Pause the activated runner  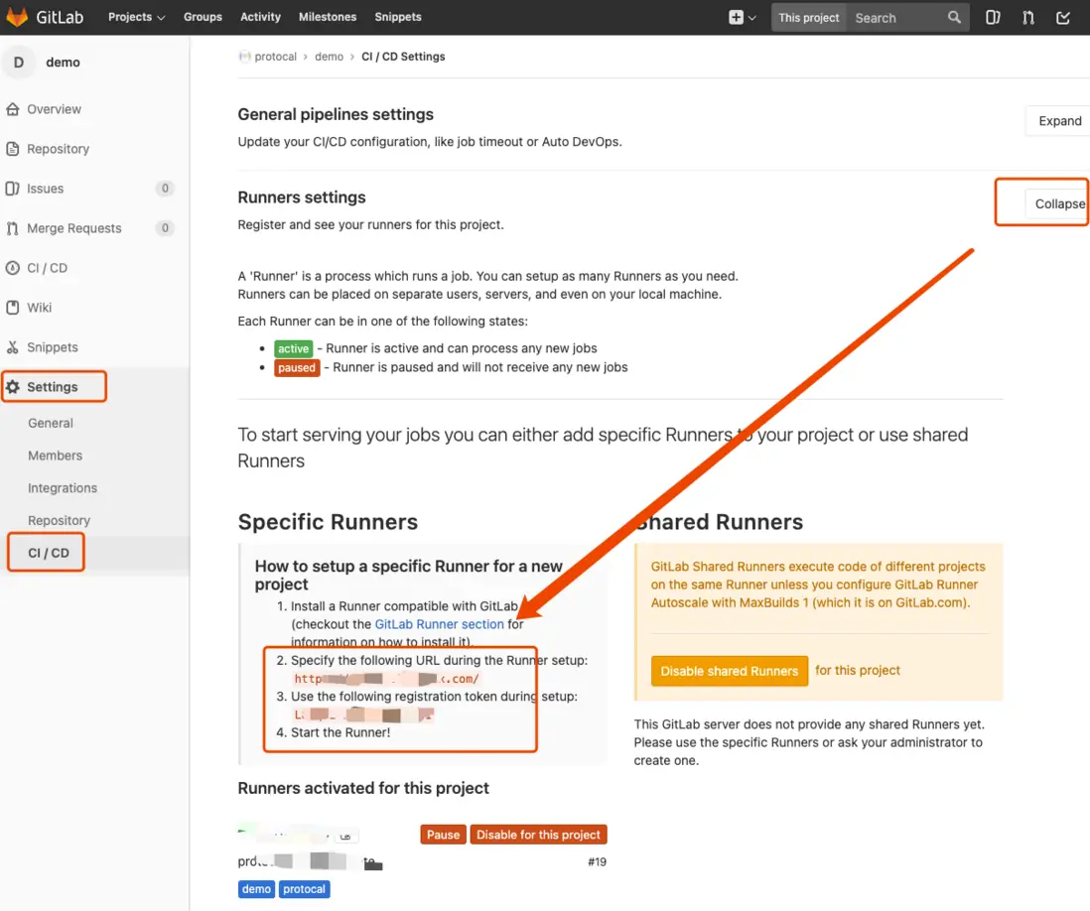click(443, 835)
